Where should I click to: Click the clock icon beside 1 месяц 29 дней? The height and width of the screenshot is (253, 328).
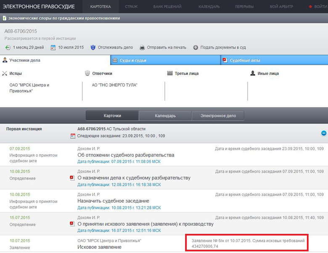click(8, 47)
